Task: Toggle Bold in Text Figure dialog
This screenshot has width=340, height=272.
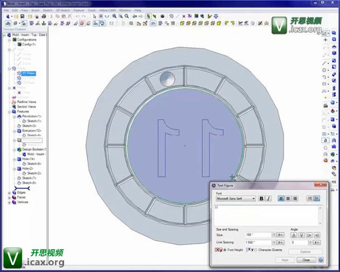Action: tap(261, 198)
